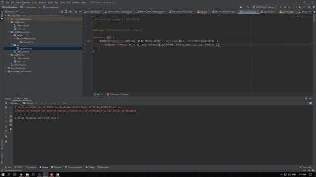Viewport: 316px width, 177px height.
Task: Click the rerun debug green icon
Action: click(6, 103)
